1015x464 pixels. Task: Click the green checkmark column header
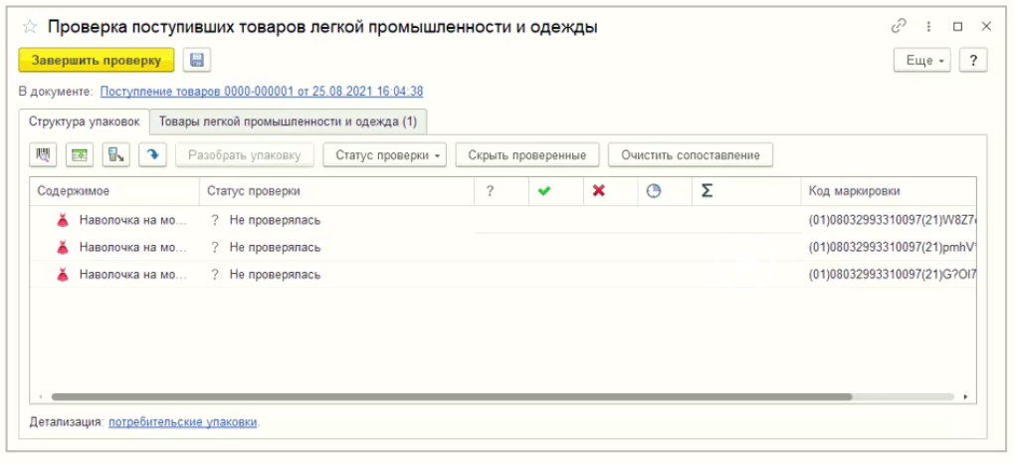543,191
